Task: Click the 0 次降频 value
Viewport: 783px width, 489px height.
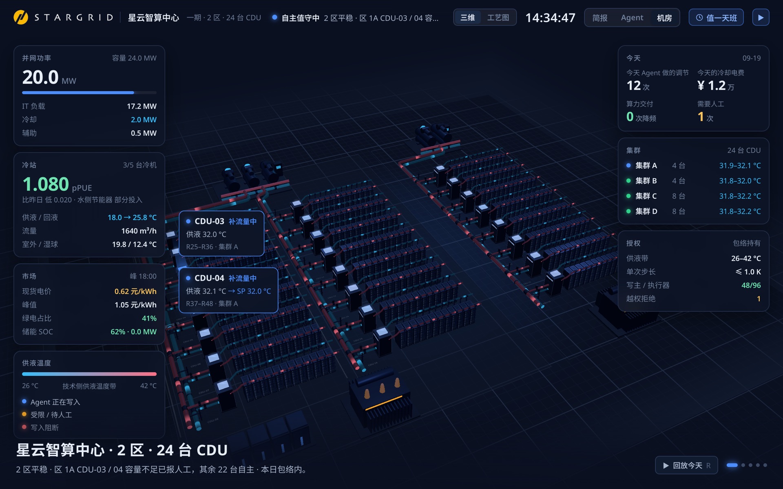Action: click(641, 117)
